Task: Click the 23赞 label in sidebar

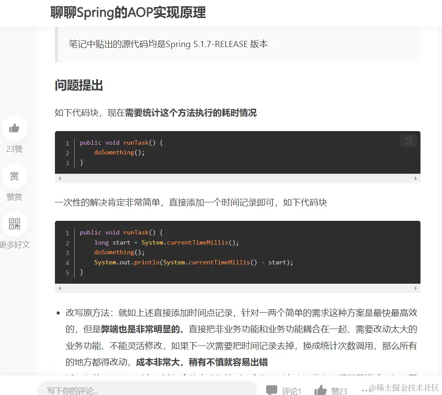Action: point(14,149)
